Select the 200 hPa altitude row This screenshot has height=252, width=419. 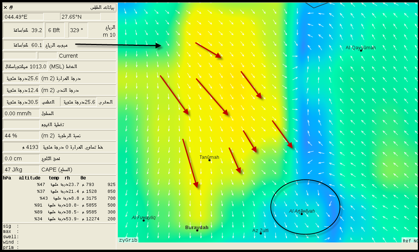59,219
